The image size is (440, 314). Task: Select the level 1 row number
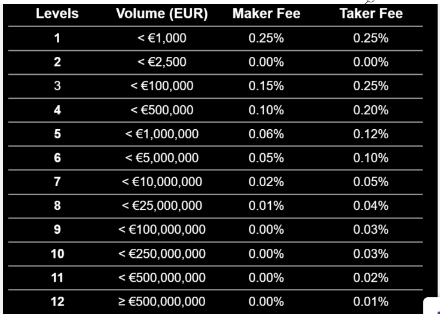[57, 38]
